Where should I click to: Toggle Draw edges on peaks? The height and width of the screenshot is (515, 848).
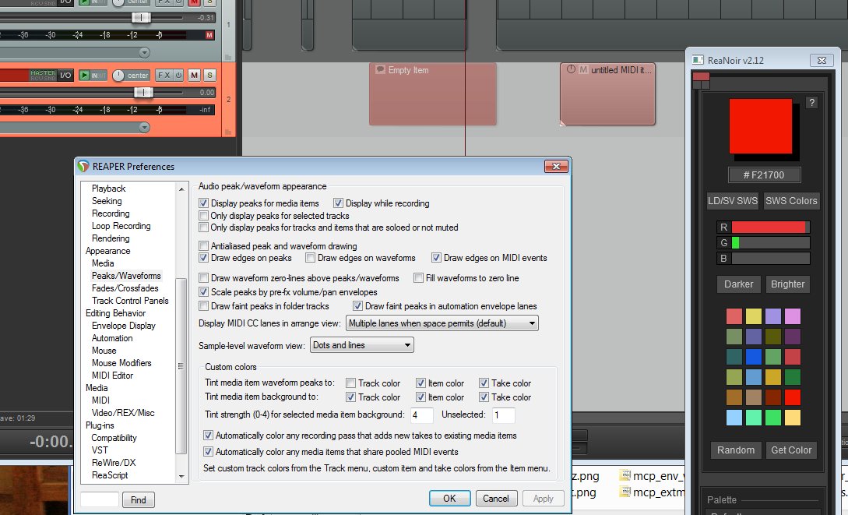tap(203, 258)
